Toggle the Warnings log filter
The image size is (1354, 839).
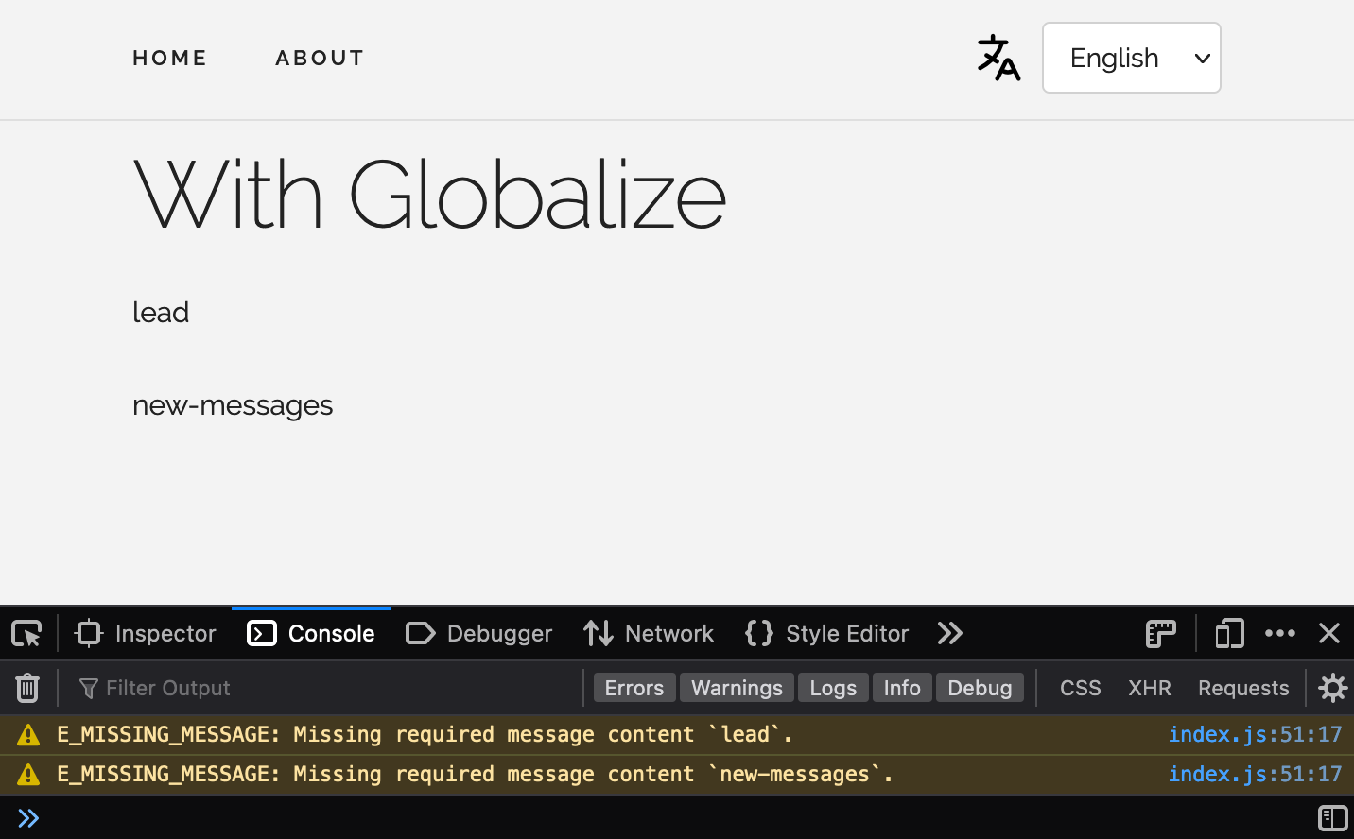(x=737, y=688)
